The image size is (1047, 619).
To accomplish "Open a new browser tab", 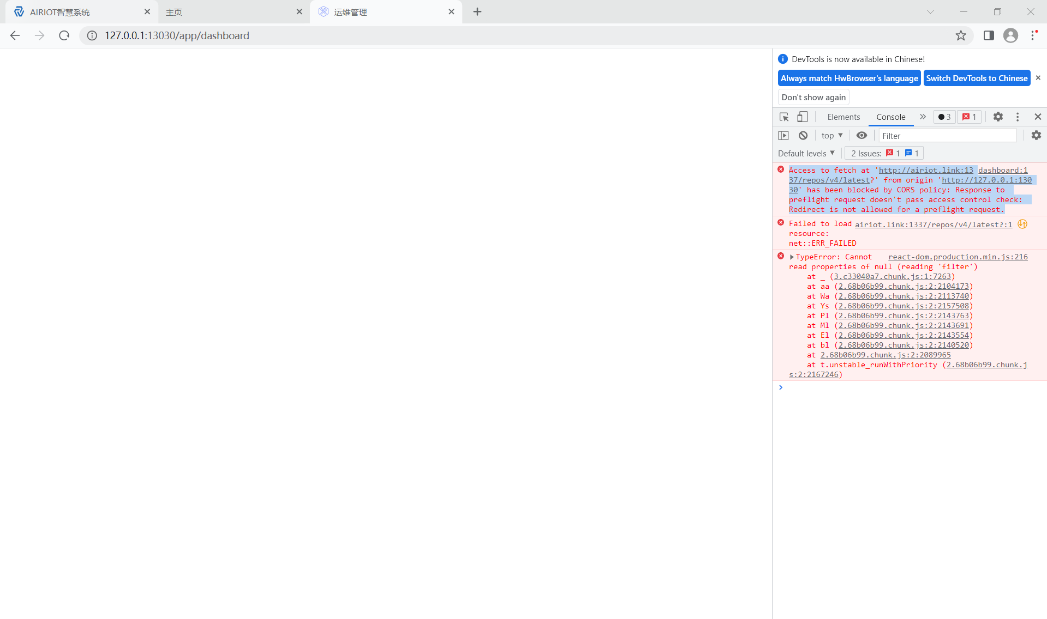I will point(477,11).
